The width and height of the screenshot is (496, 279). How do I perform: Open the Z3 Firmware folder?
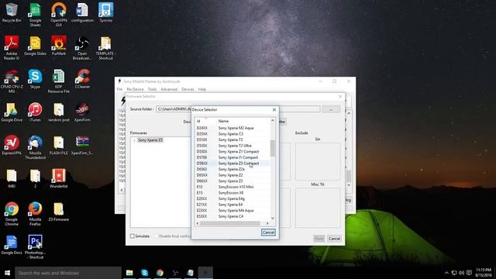point(59,212)
